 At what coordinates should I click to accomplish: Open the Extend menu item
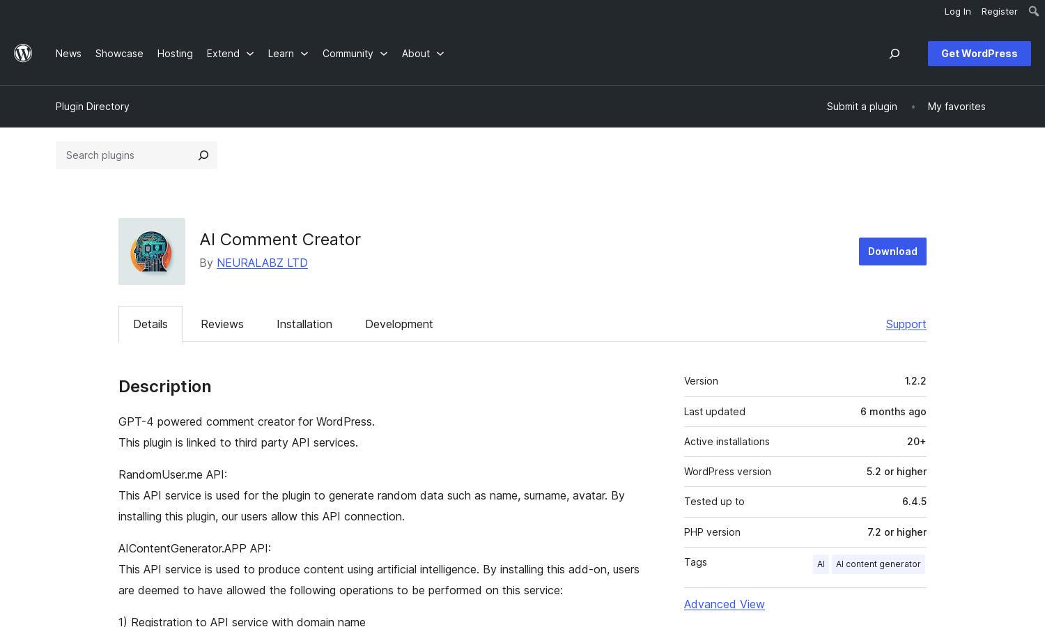(x=223, y=54)
